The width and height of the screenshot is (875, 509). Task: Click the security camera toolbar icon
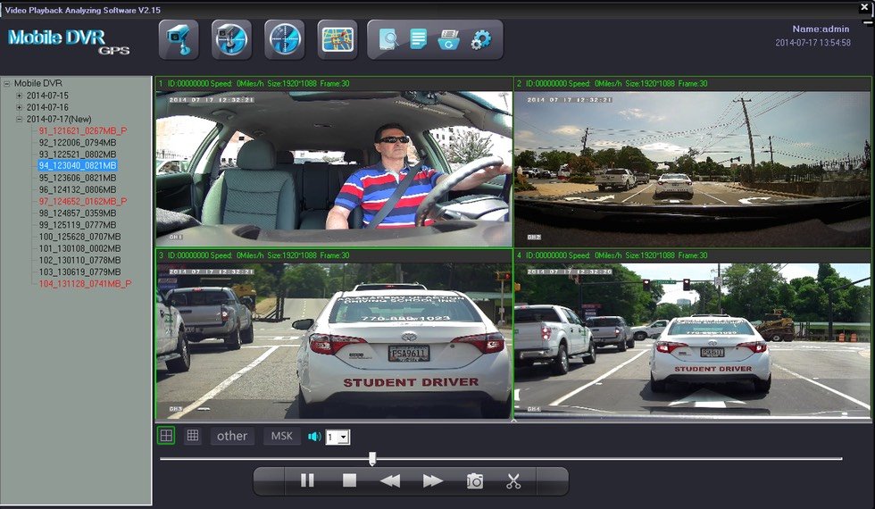179,39
